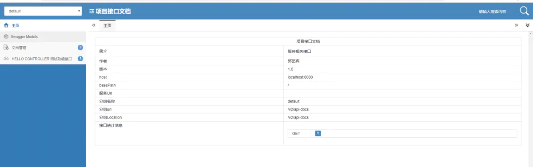Click the 作者 row label
The width and height of the screenshot is (533, 167).
coord(103,61)
